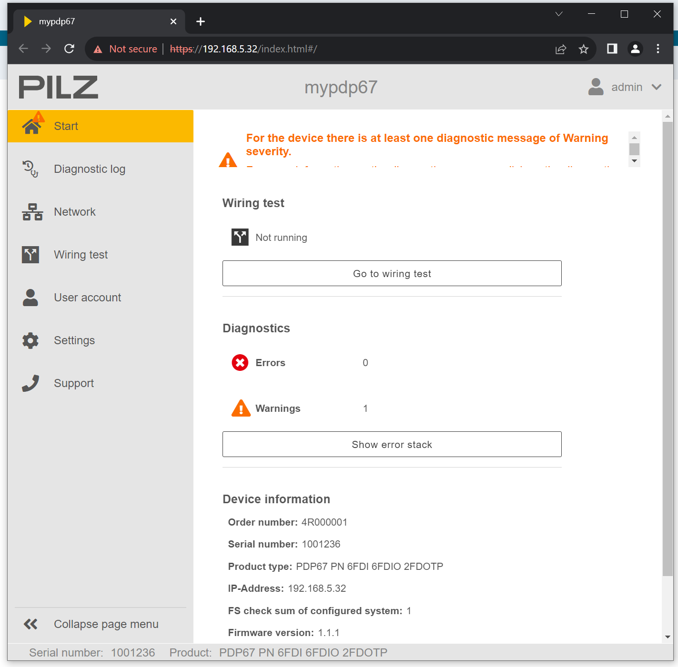The height and width of the screenshot is (667, 678).
Task: Open the browser three-dot menu
Action: coord(658,49)
